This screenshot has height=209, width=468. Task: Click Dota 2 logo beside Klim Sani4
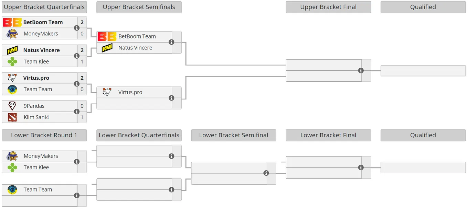point(12,117)
